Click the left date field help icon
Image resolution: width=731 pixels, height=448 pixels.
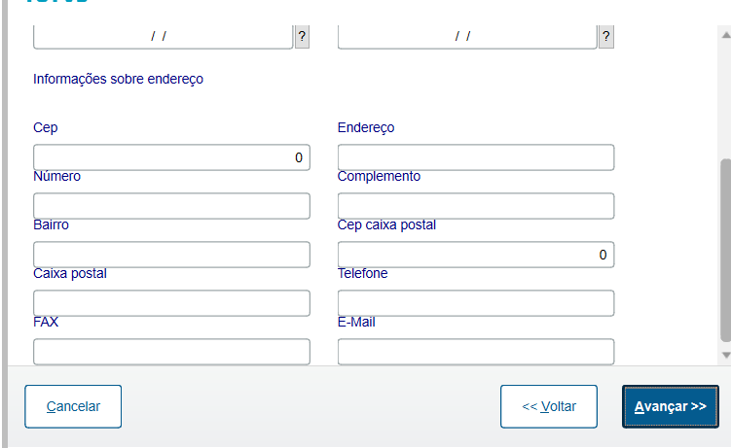[x=302, y=37]
